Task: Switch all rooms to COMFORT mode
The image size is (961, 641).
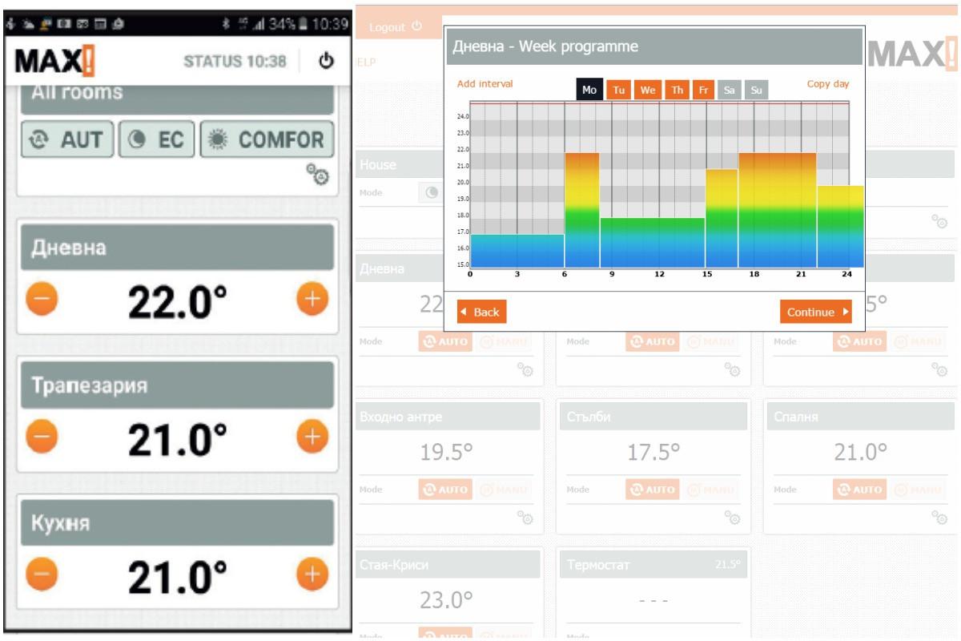Action: 266,139
